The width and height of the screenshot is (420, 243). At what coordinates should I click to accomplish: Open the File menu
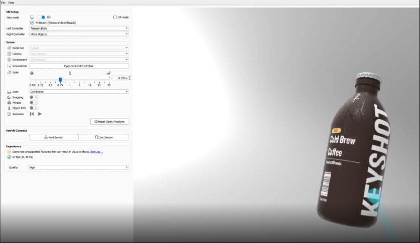click(x=4, y=3)
